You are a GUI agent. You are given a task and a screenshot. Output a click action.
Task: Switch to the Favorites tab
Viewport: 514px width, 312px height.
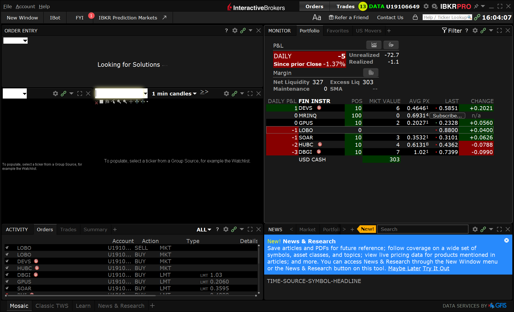[338, 31]
